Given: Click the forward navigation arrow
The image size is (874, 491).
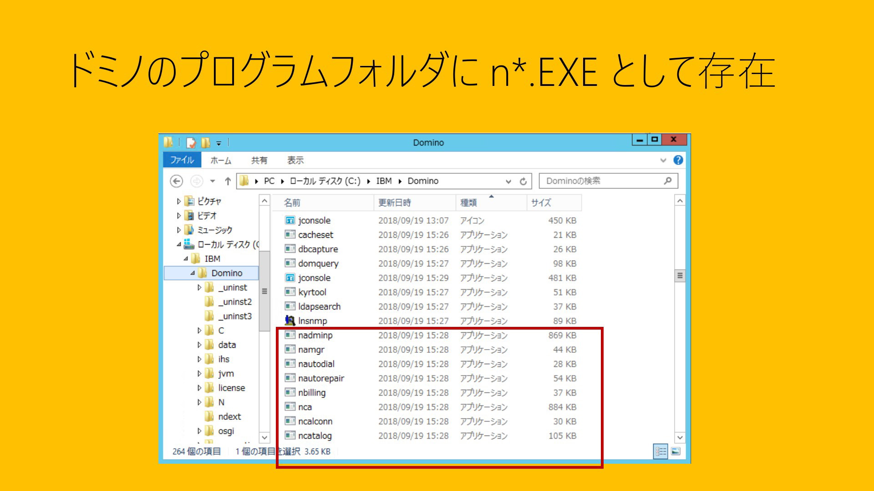Looking at the screenshot, I should (x=196, y=181).
